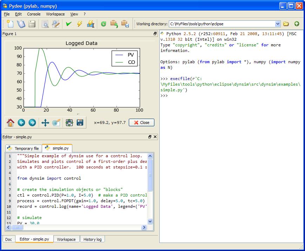Screen dimensions: 305x251
Task: Run the script with the green check icon
Action: click(x=68, y=24)
